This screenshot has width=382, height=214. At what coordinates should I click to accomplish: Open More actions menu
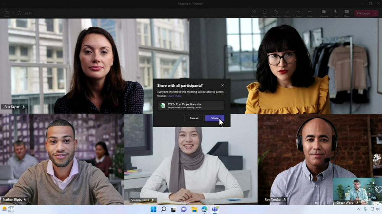[x=310, y=13]
